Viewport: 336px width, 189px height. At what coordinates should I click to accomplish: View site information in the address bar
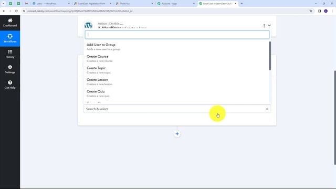(24, 11)
